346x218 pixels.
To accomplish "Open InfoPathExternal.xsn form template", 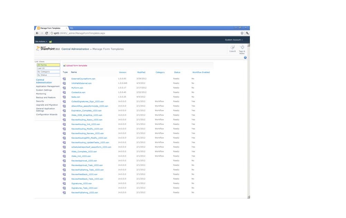I will pos(82,83).
